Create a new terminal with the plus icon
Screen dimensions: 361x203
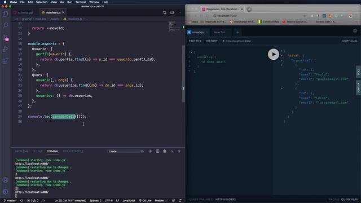click(x=150, y=151)
